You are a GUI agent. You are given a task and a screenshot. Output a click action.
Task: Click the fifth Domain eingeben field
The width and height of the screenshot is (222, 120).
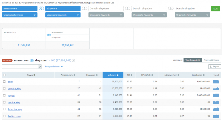coord(192,9)
